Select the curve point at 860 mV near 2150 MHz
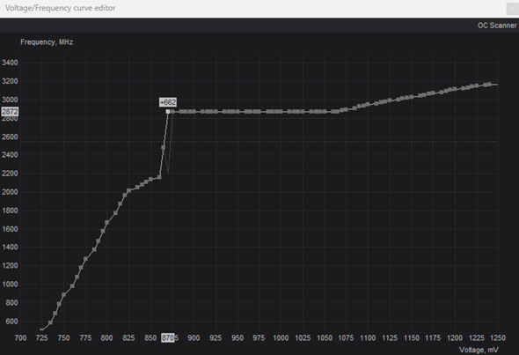 (159, 177)
